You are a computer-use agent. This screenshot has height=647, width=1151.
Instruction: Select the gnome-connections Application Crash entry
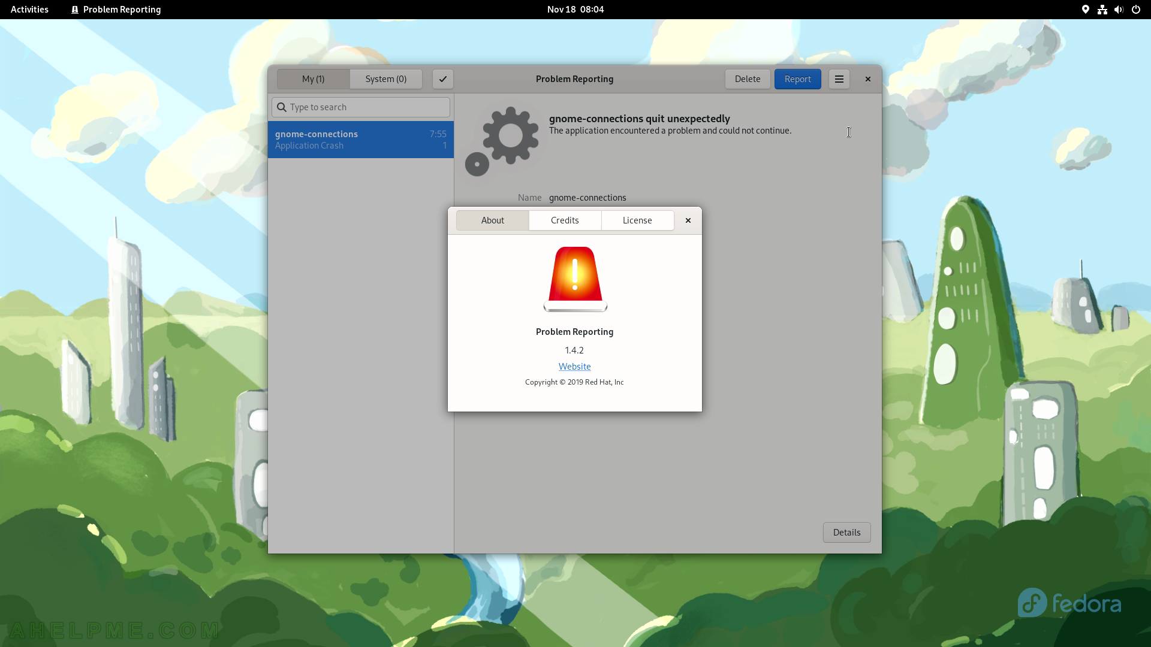point(361,140)
